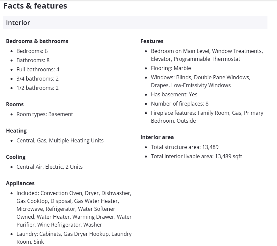Click the Bedrooms & bathrooms subheading

(x=37, y=41)
